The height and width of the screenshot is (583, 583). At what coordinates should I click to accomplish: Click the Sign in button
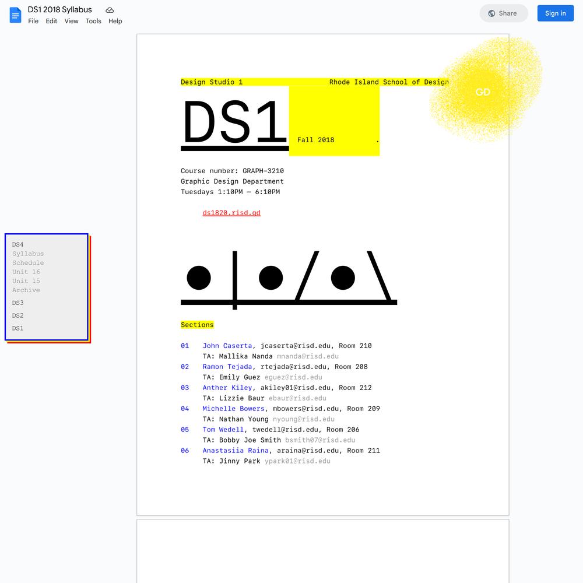[555, 13]
